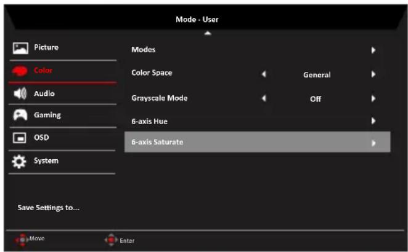Select the Modes row label
Screen dimensions: 408x252
(x=144, y=50)
